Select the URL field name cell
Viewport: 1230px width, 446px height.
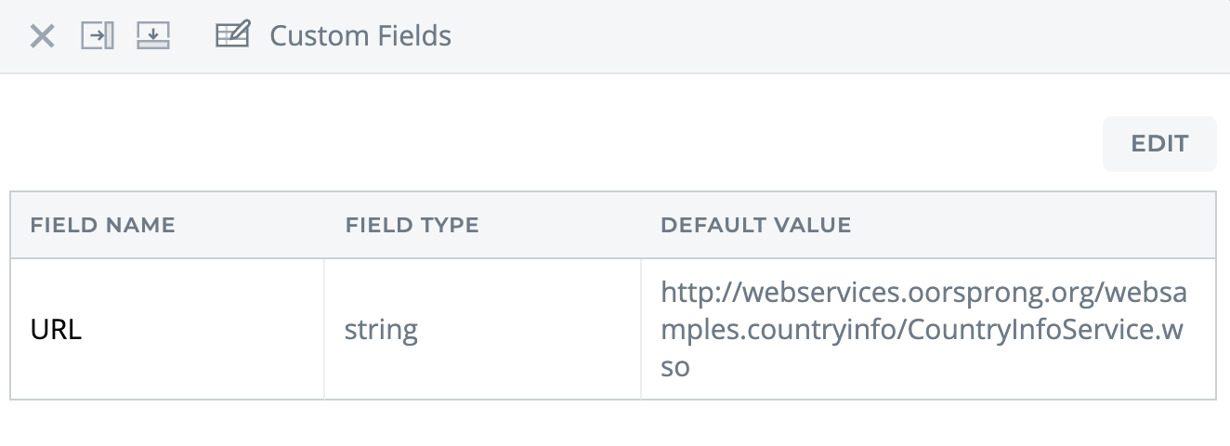click(x=57, y=330)
